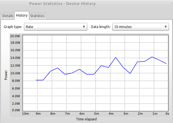Click the 10.0W label on the power axis
173x123 pixels.
pyautogui.click(x=15, y=73)
